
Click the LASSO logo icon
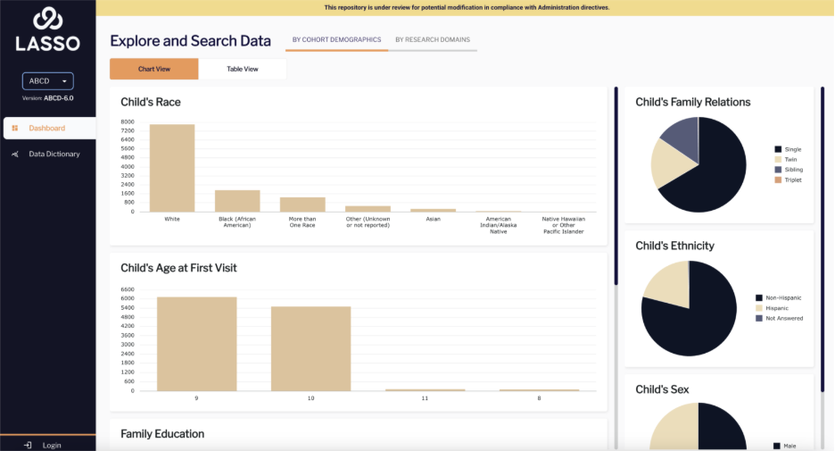[x=47, y=19]
